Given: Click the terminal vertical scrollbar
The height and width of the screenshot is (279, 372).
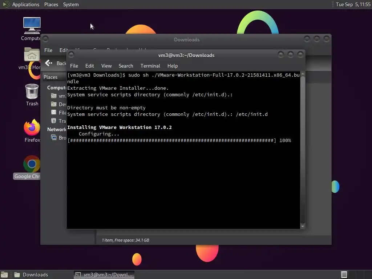Looking at the screenshot, I should 303,150.
